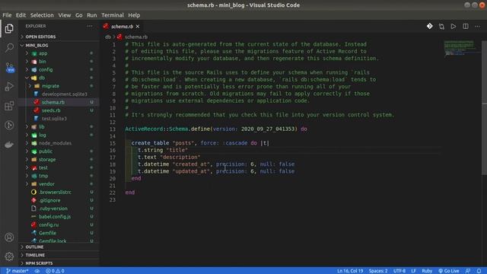Collapse the MINI_BLOG project section
The width and height of the screenshot is (487, 274).
[59, 45]
